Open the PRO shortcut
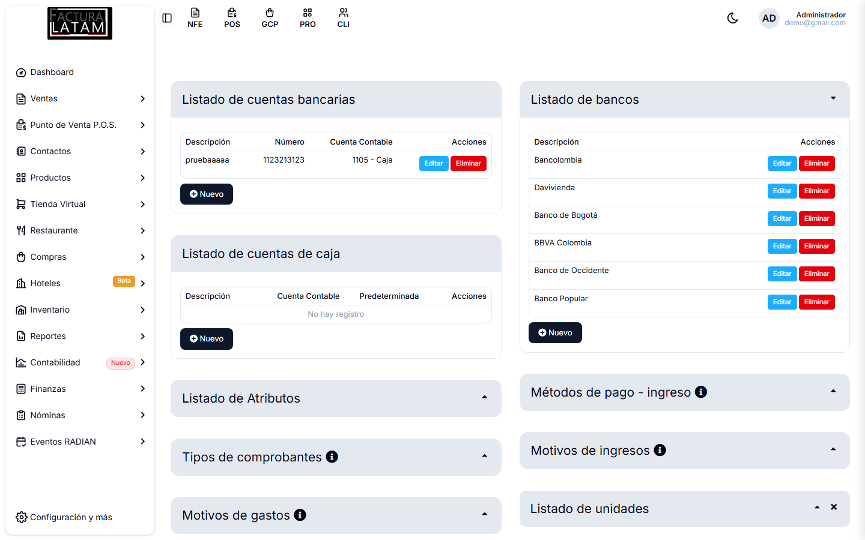The width and height of the screenshot is (865, 540). coord(308,18)
